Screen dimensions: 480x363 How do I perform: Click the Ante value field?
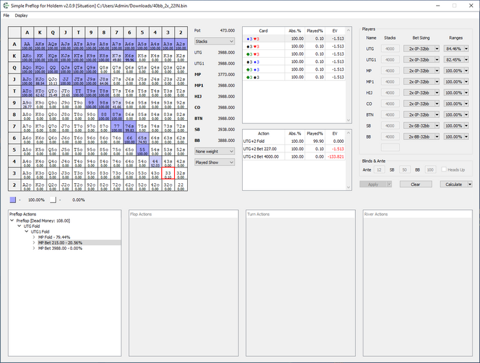379,169
